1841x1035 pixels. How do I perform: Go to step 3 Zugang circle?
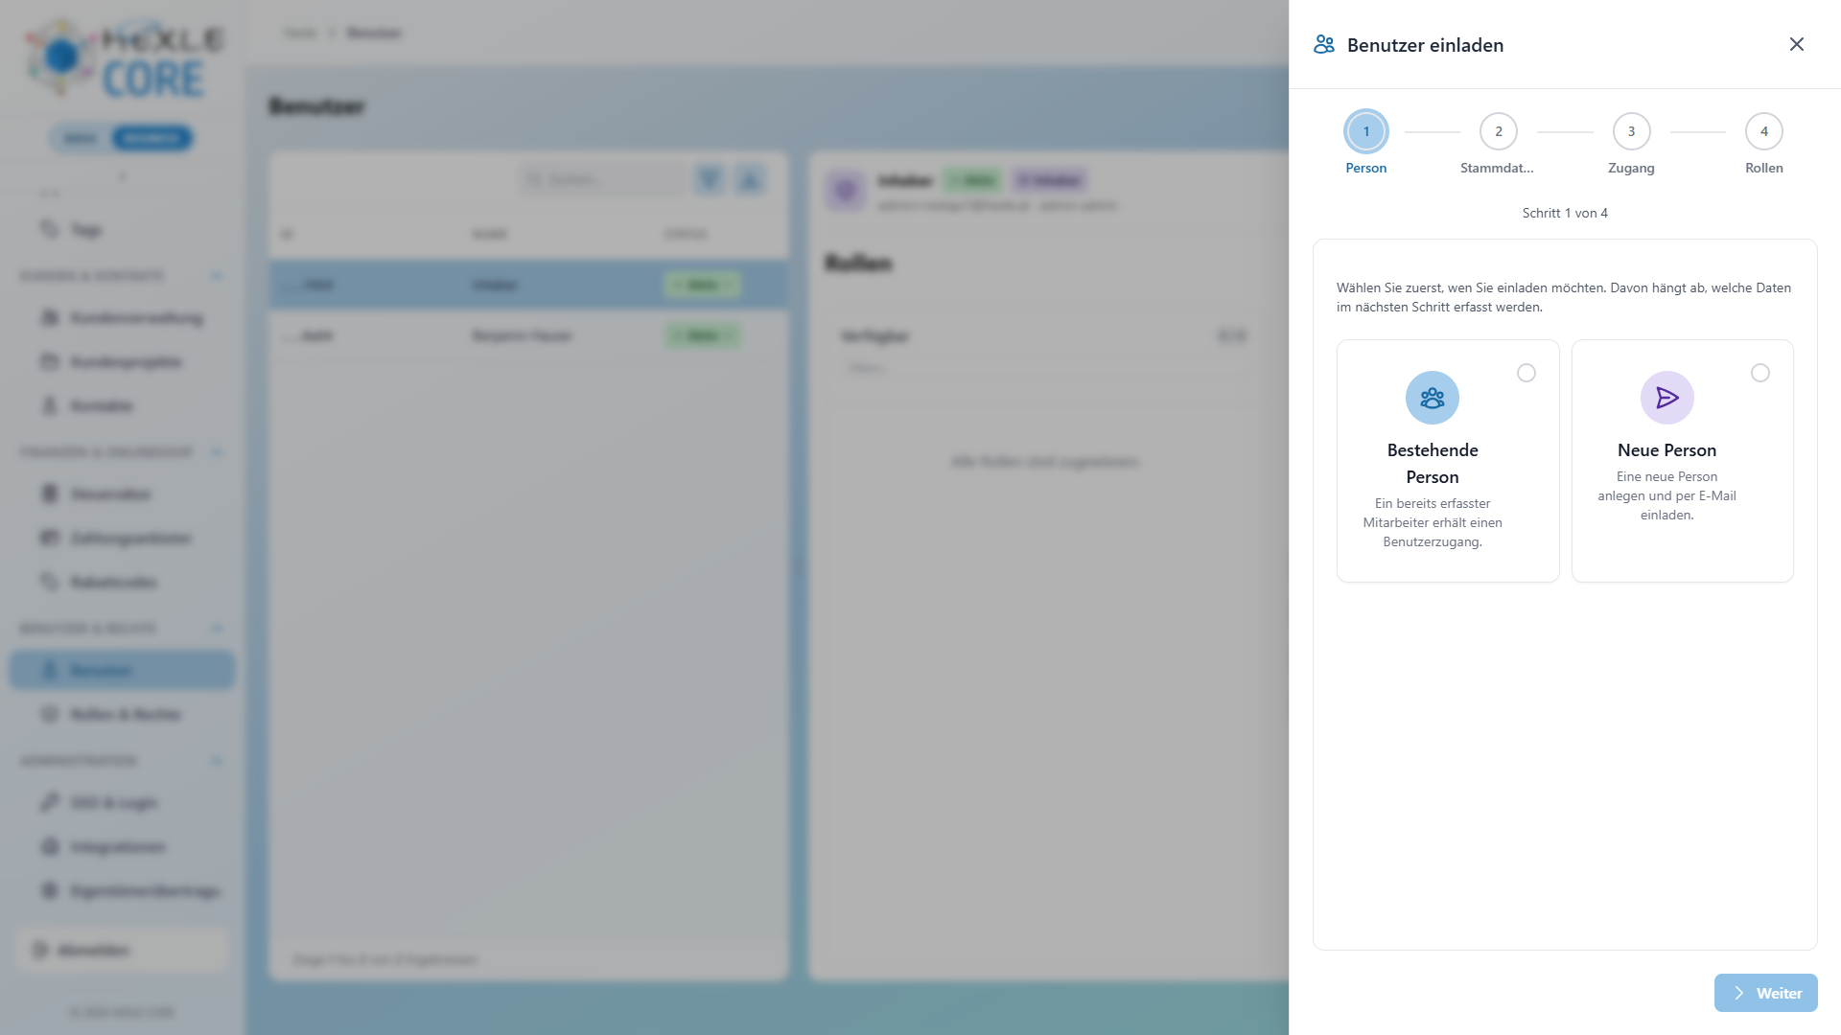(x=1631, y=131)
